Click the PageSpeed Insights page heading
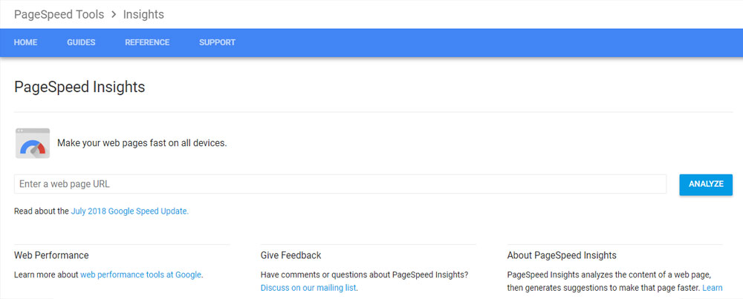Image resolution: width=743 pixels, height=299 pixels. (x=80, y=87)
